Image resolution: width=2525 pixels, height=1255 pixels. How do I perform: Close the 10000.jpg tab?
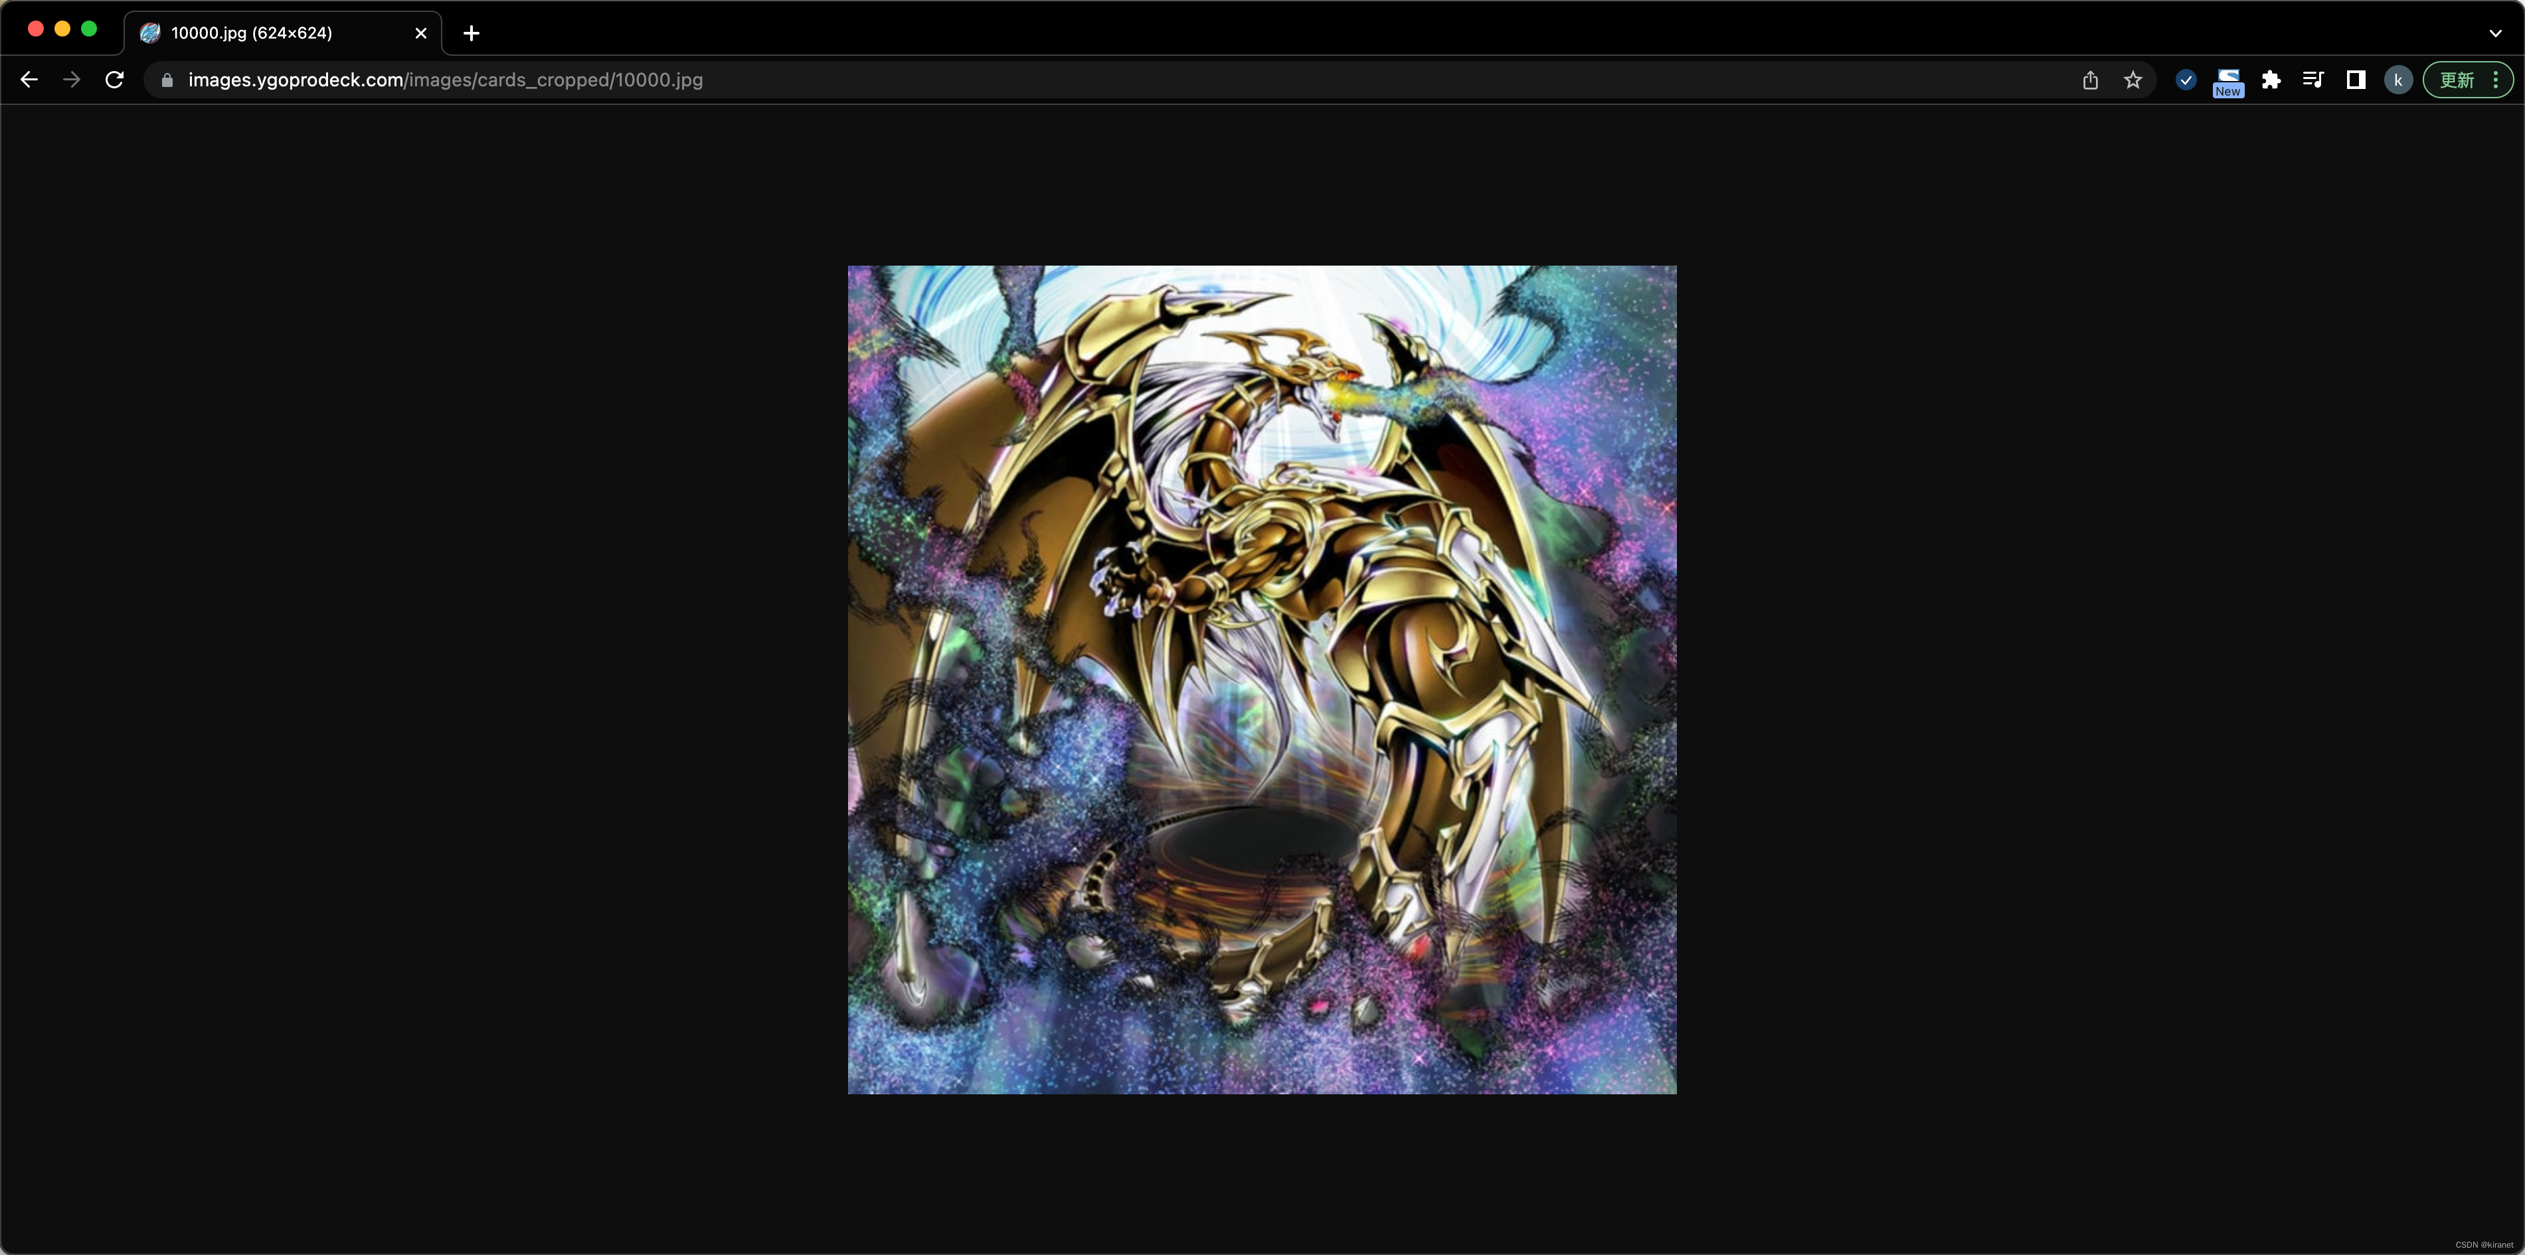[420, 33]
